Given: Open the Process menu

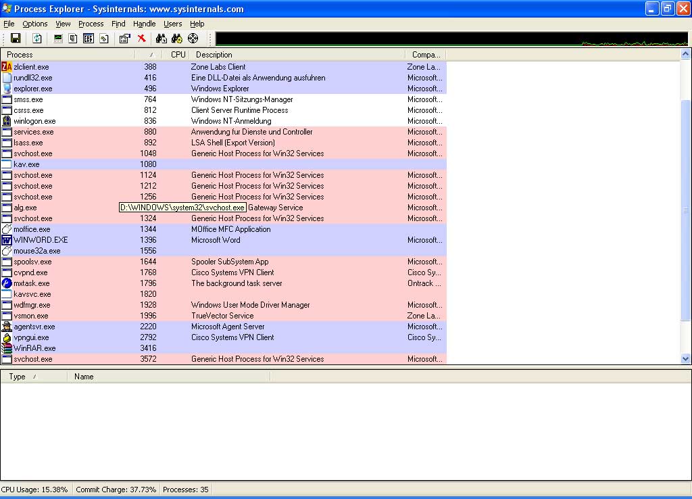Looking at the screenshot, I should point(91,24).
